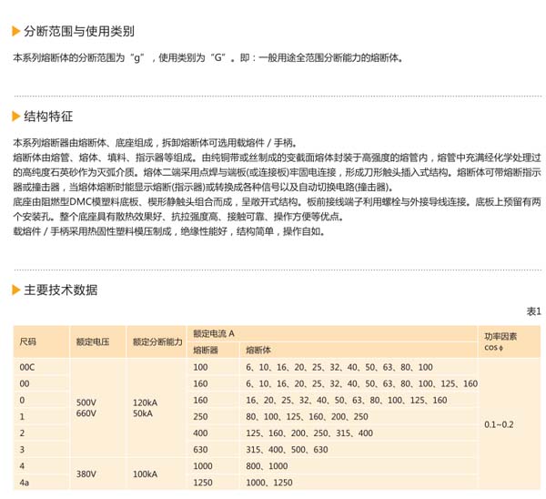The width and height of the screenshot is (546, 499).
Task: Click the 0.1~0.2 power factor cell
Action: (x=499, y=424)
